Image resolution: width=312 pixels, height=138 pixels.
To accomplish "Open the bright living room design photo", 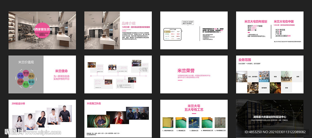I will tap(242, 77).
